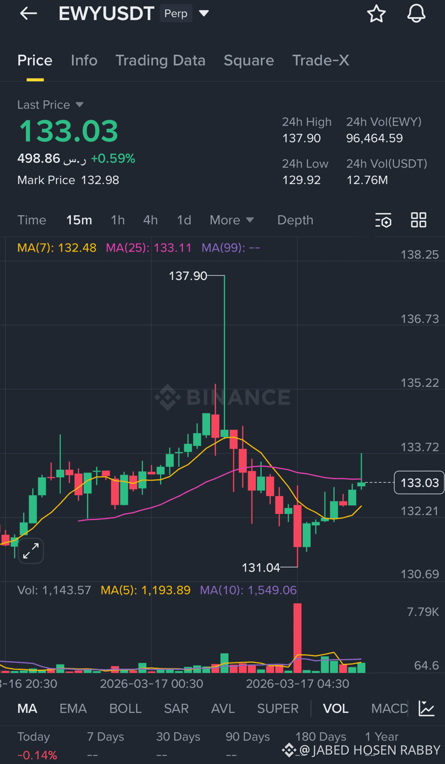Select the 15m interval

(x=79, y=220)
